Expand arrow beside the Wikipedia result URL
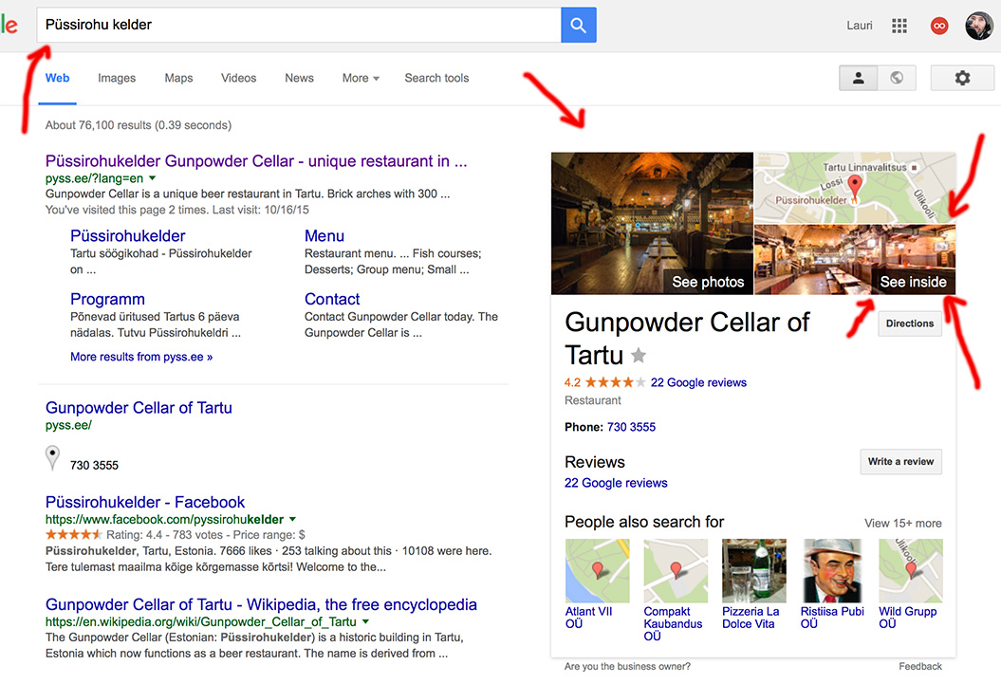Viewport: 1001px width, 684px height. (366, 621)
